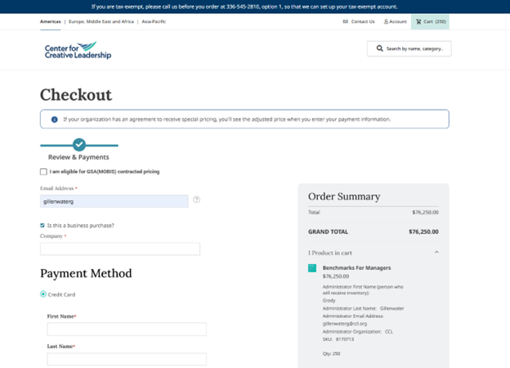This screenshot has width=510, height=368.
Task: Focus the First Name field
Action: [x=127, y=330]
